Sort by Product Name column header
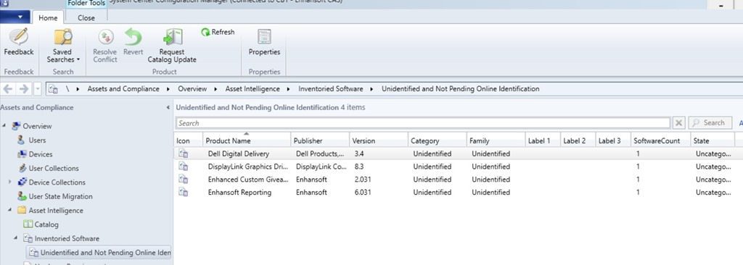Viewport: 743px width, 265px height. click(247, 140)
